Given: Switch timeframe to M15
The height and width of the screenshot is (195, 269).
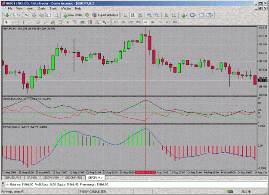Looking at the screenshot, I should (131, 22).
